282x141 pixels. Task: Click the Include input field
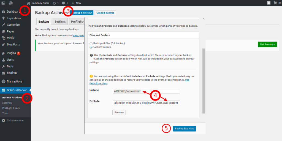coord(147,91)
